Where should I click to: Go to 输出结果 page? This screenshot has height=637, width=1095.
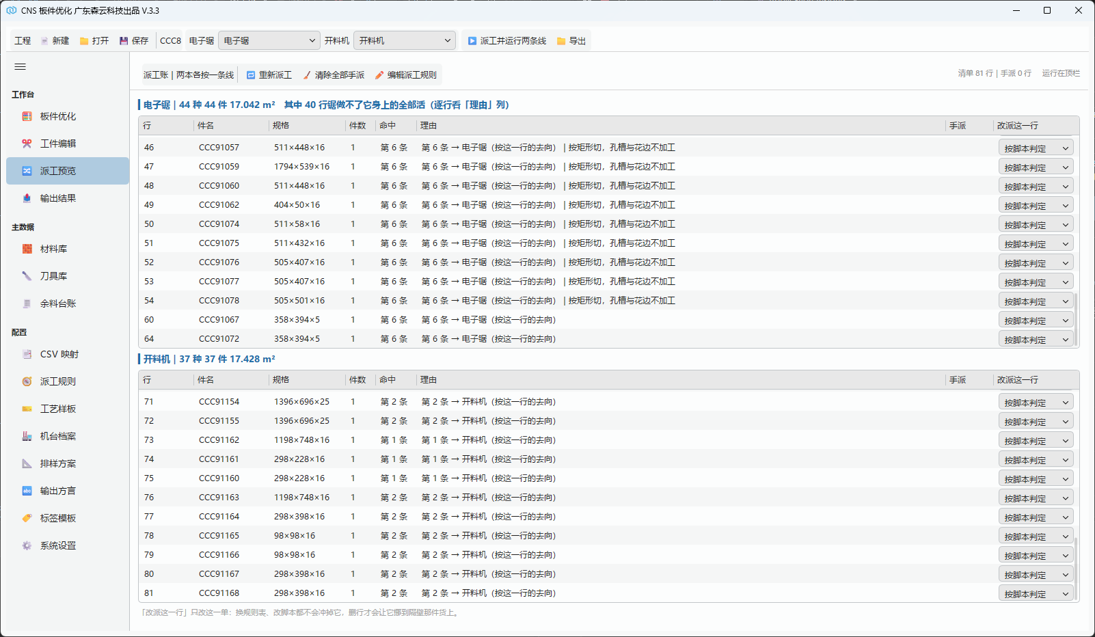[68, 198]
